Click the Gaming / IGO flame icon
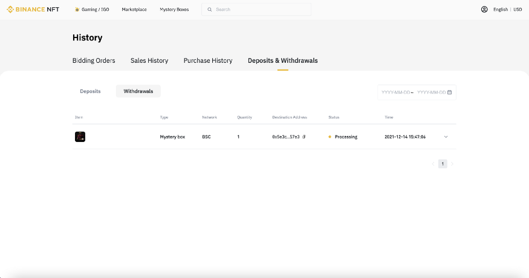 pyautogui.click(x=77, y=10)
